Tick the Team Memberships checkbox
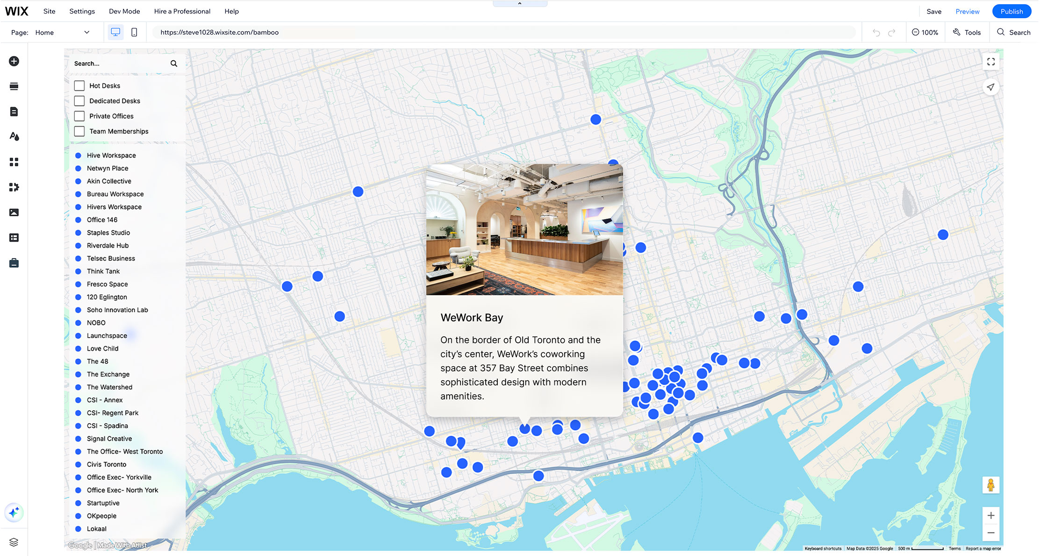This screenshot has height=556, width=1040. pyautogui.click(x=79, y=131)
